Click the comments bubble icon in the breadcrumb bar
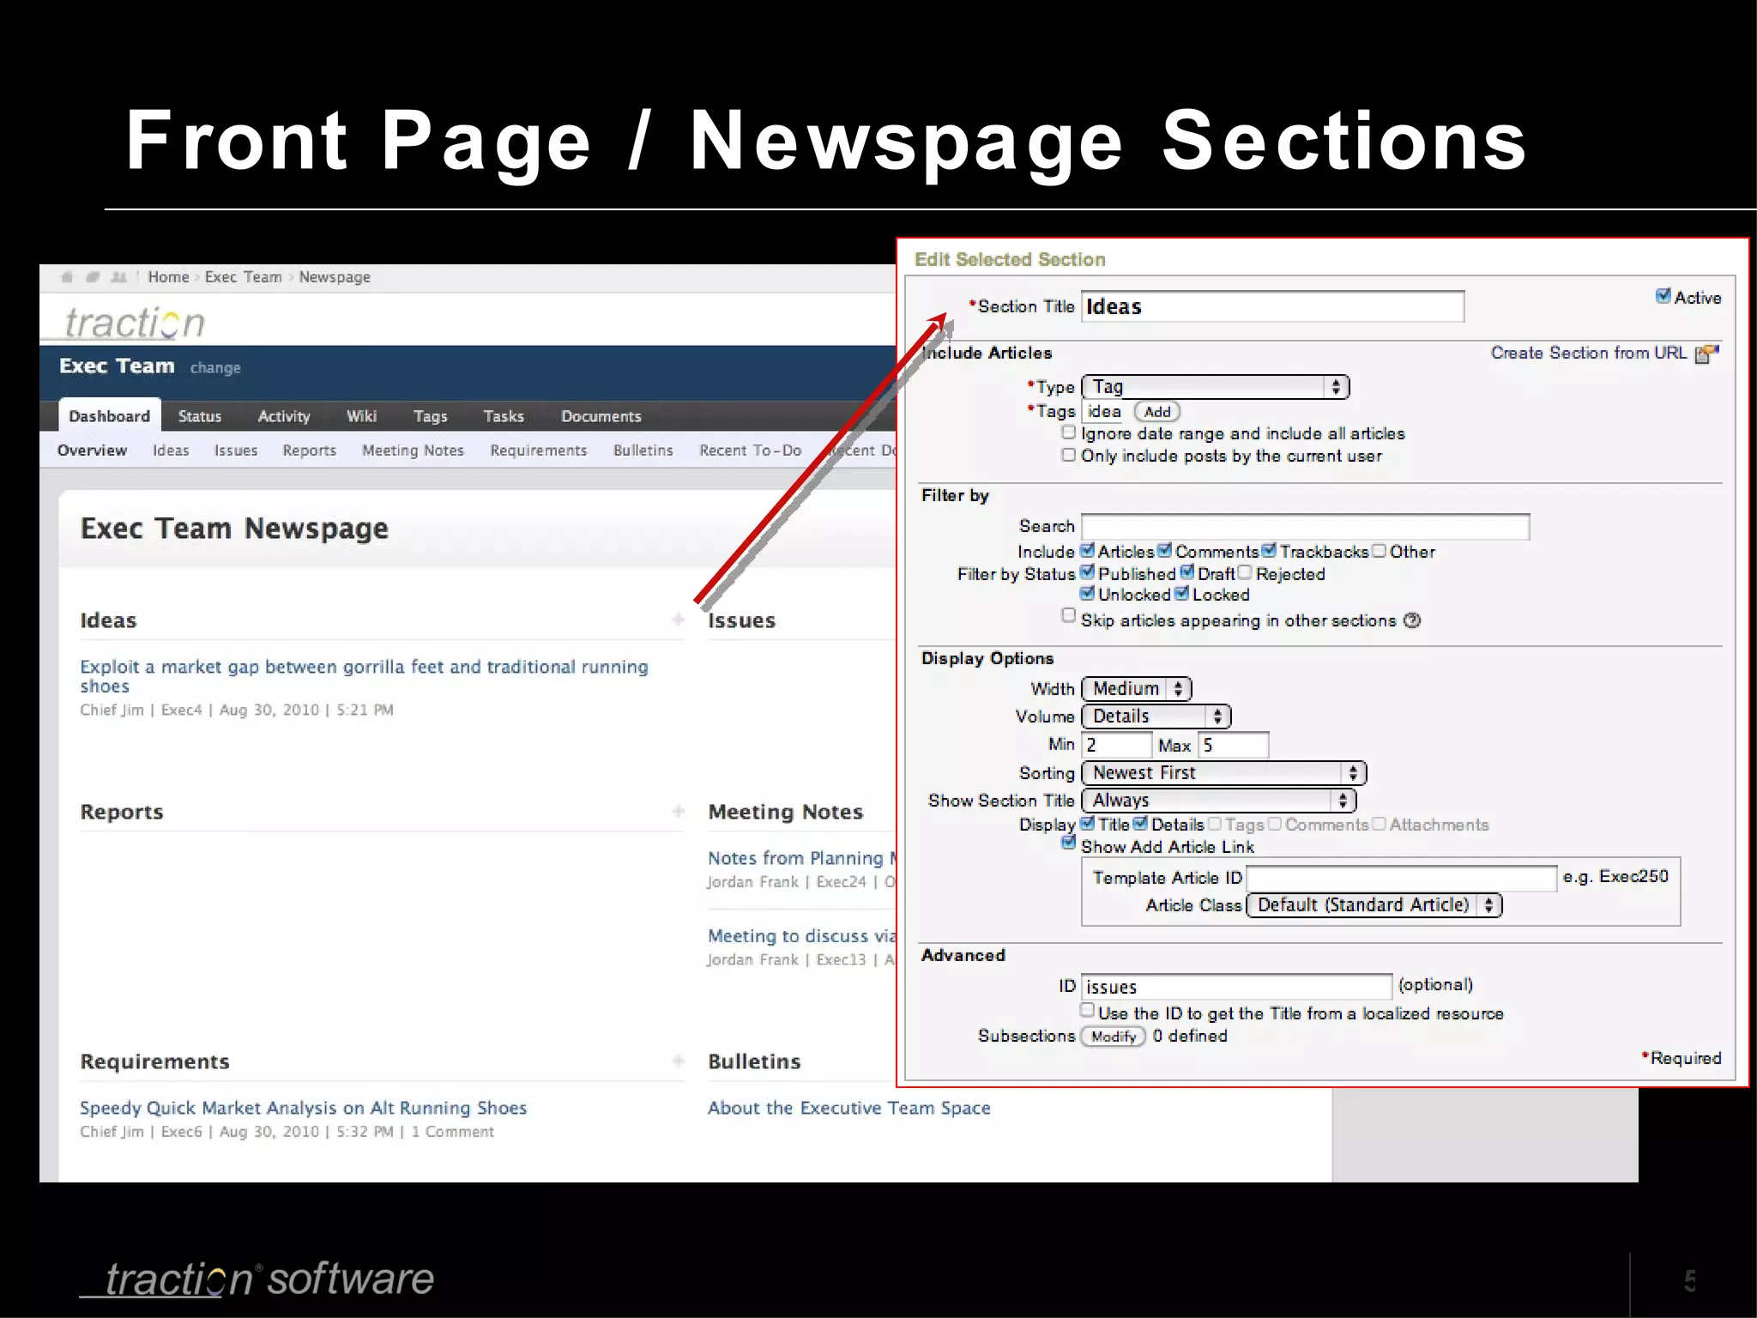Screen dimensions: 1757x1318 click(93, 277)
